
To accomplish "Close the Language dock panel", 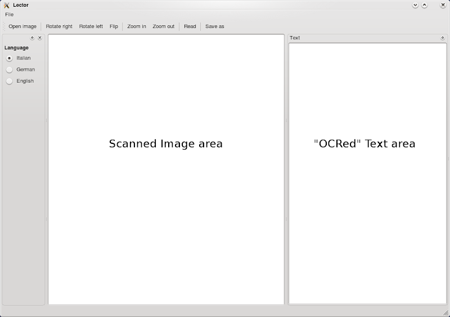I will 40,38.
